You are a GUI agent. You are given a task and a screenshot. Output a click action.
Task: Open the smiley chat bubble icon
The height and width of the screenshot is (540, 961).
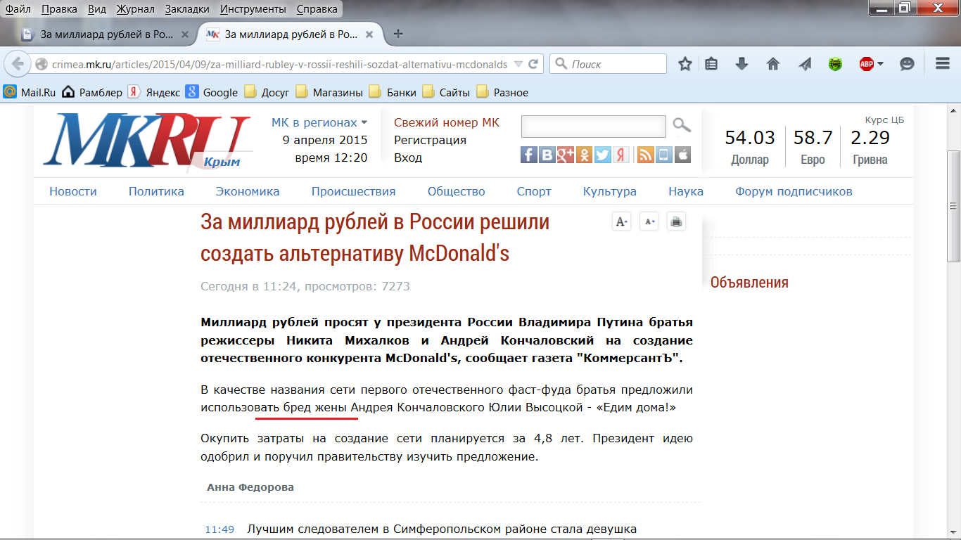(x=908, y=64)
